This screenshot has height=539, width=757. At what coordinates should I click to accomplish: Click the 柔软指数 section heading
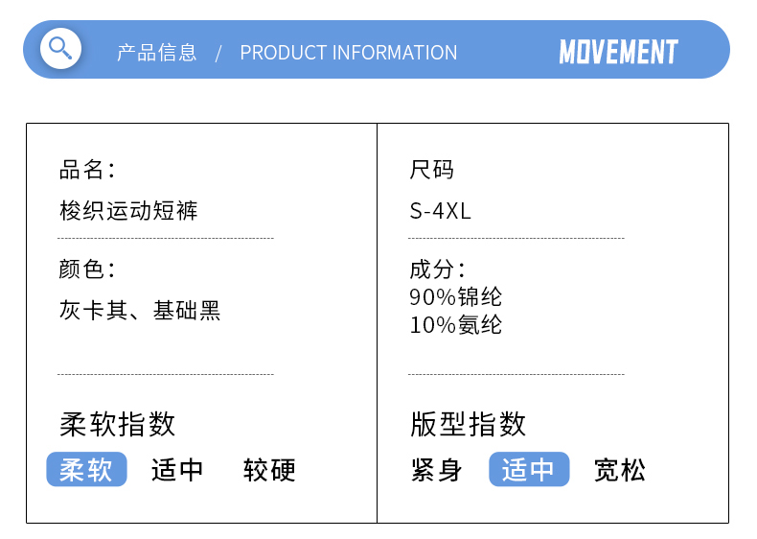point(118,424)
